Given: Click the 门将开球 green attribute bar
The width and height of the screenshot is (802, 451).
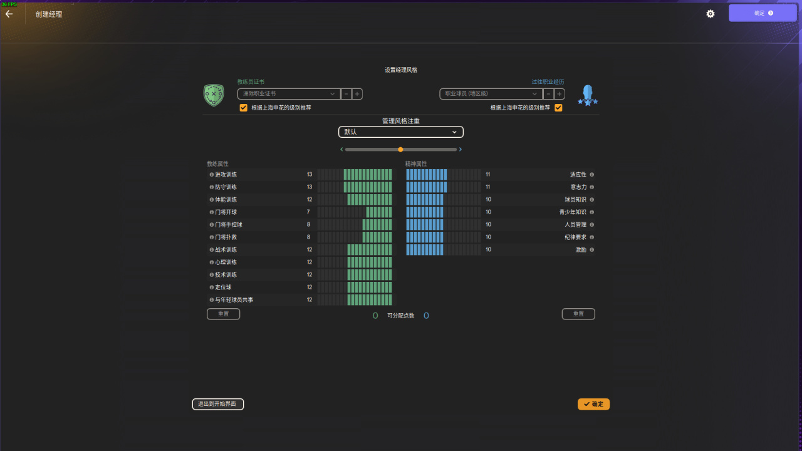Looking at the screenshot, I should click(355, 212).
